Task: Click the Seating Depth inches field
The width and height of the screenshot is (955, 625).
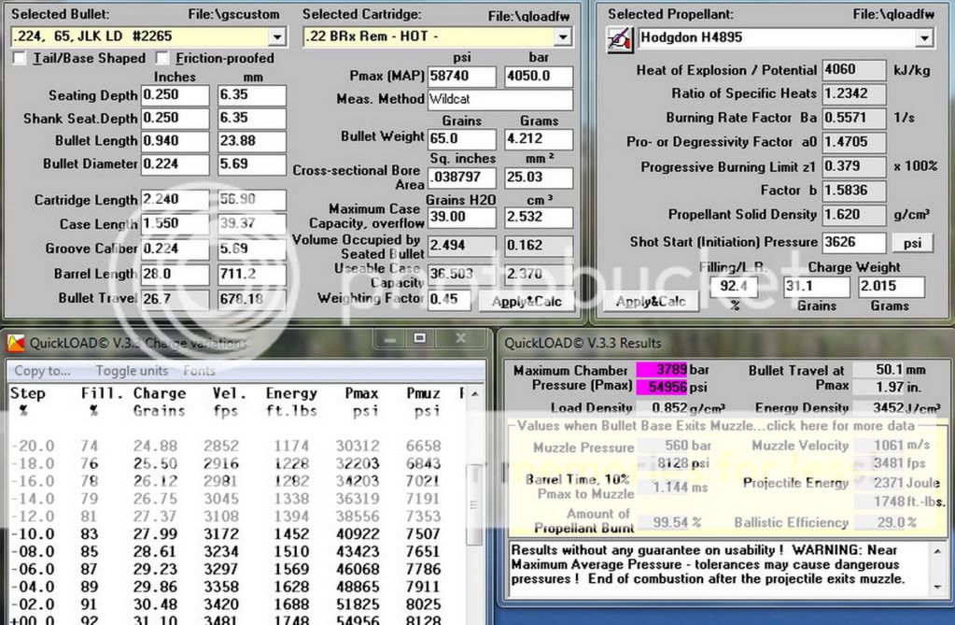Action: pos(175,95)
